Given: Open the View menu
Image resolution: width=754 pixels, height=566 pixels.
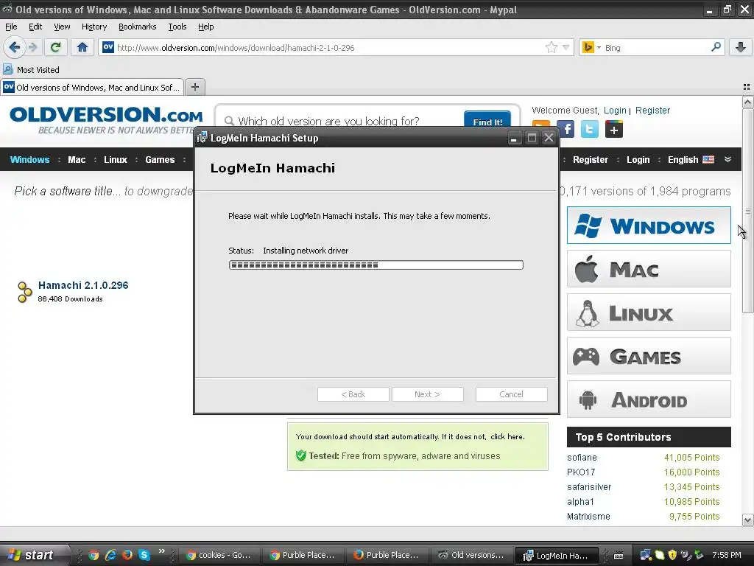Looking at the screenshot, I should (x=62, y=27).
